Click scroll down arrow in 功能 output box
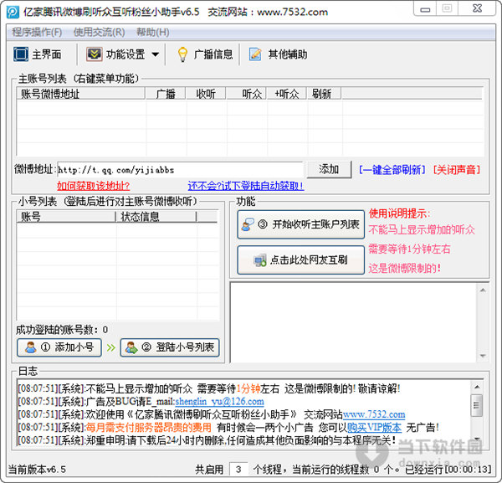Screen dimensions: 502x483 click(483, 356)
